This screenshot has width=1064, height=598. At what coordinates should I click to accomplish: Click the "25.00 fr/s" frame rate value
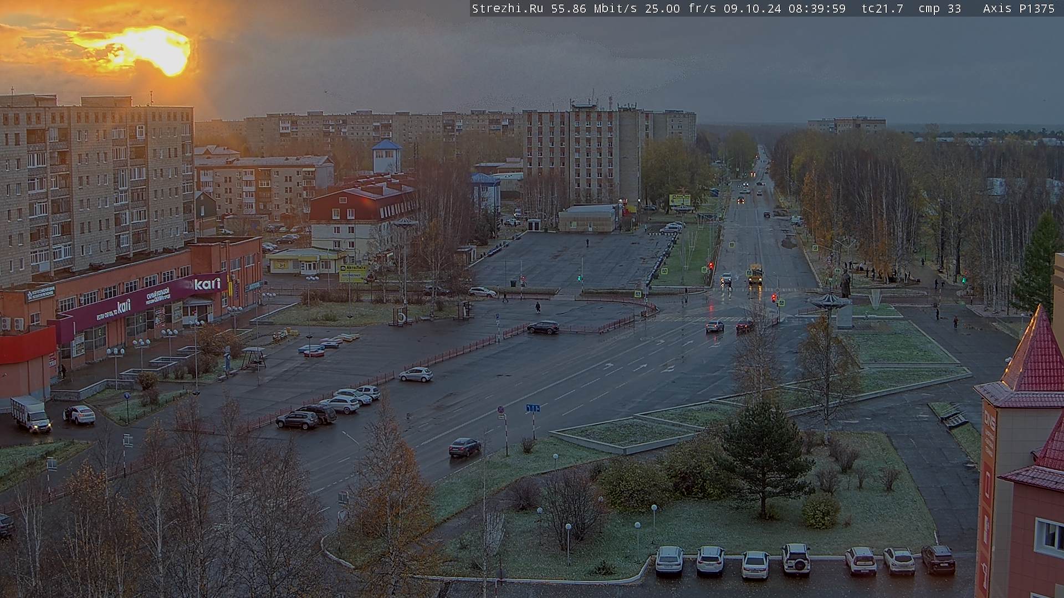681,8
